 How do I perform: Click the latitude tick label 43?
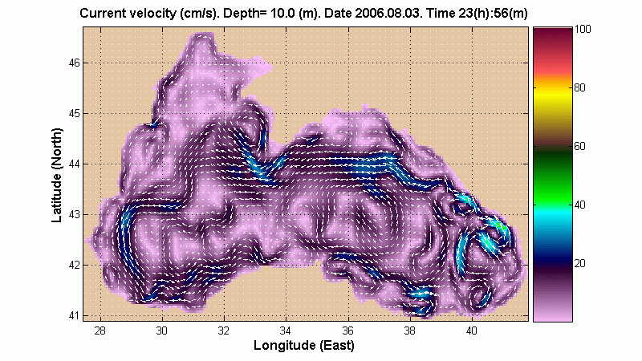pyautogui.click(x=75, y=214)
